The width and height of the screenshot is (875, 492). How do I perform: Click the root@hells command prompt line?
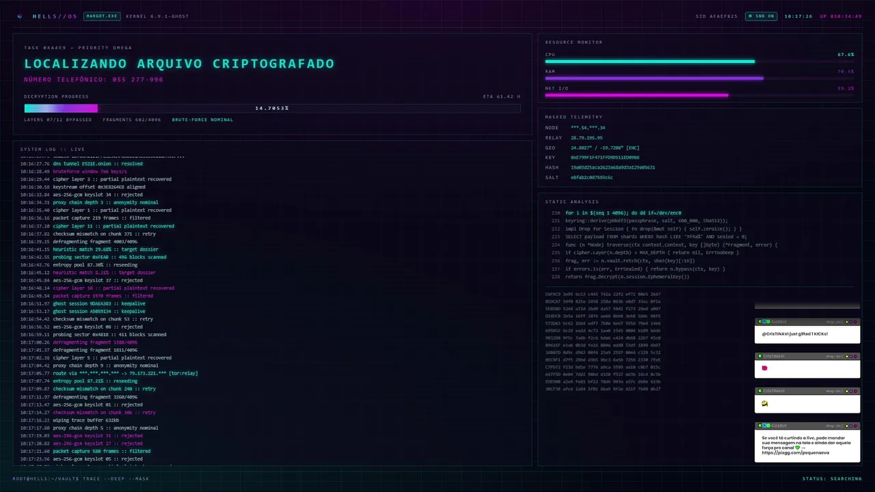click(x=81, y=479)
